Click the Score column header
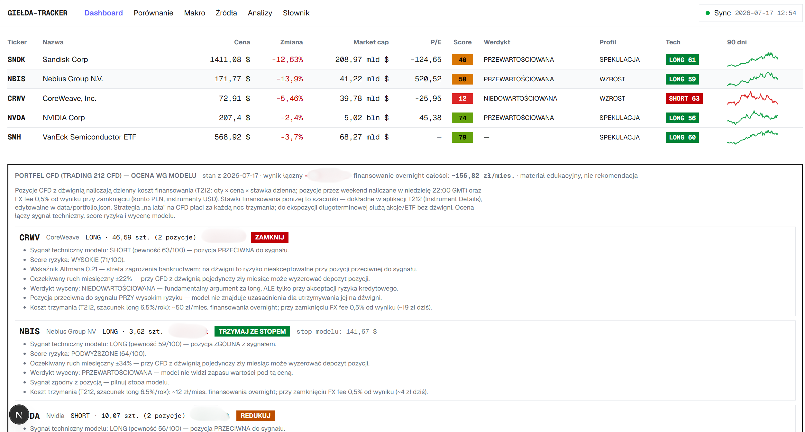 tap(462, 42)
